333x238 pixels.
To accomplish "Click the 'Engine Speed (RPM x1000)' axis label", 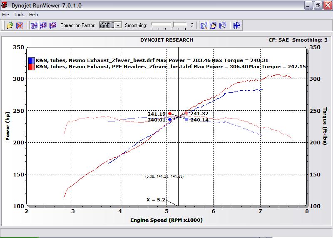I will pos(166,220).
